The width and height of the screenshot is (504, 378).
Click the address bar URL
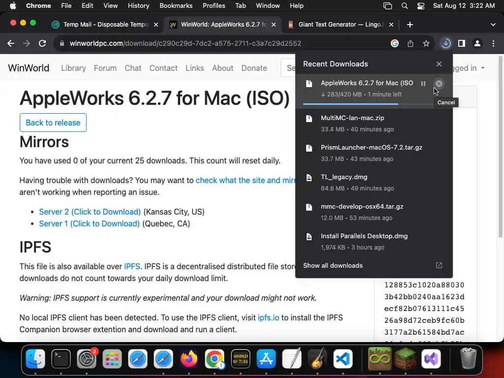(185, 43)
